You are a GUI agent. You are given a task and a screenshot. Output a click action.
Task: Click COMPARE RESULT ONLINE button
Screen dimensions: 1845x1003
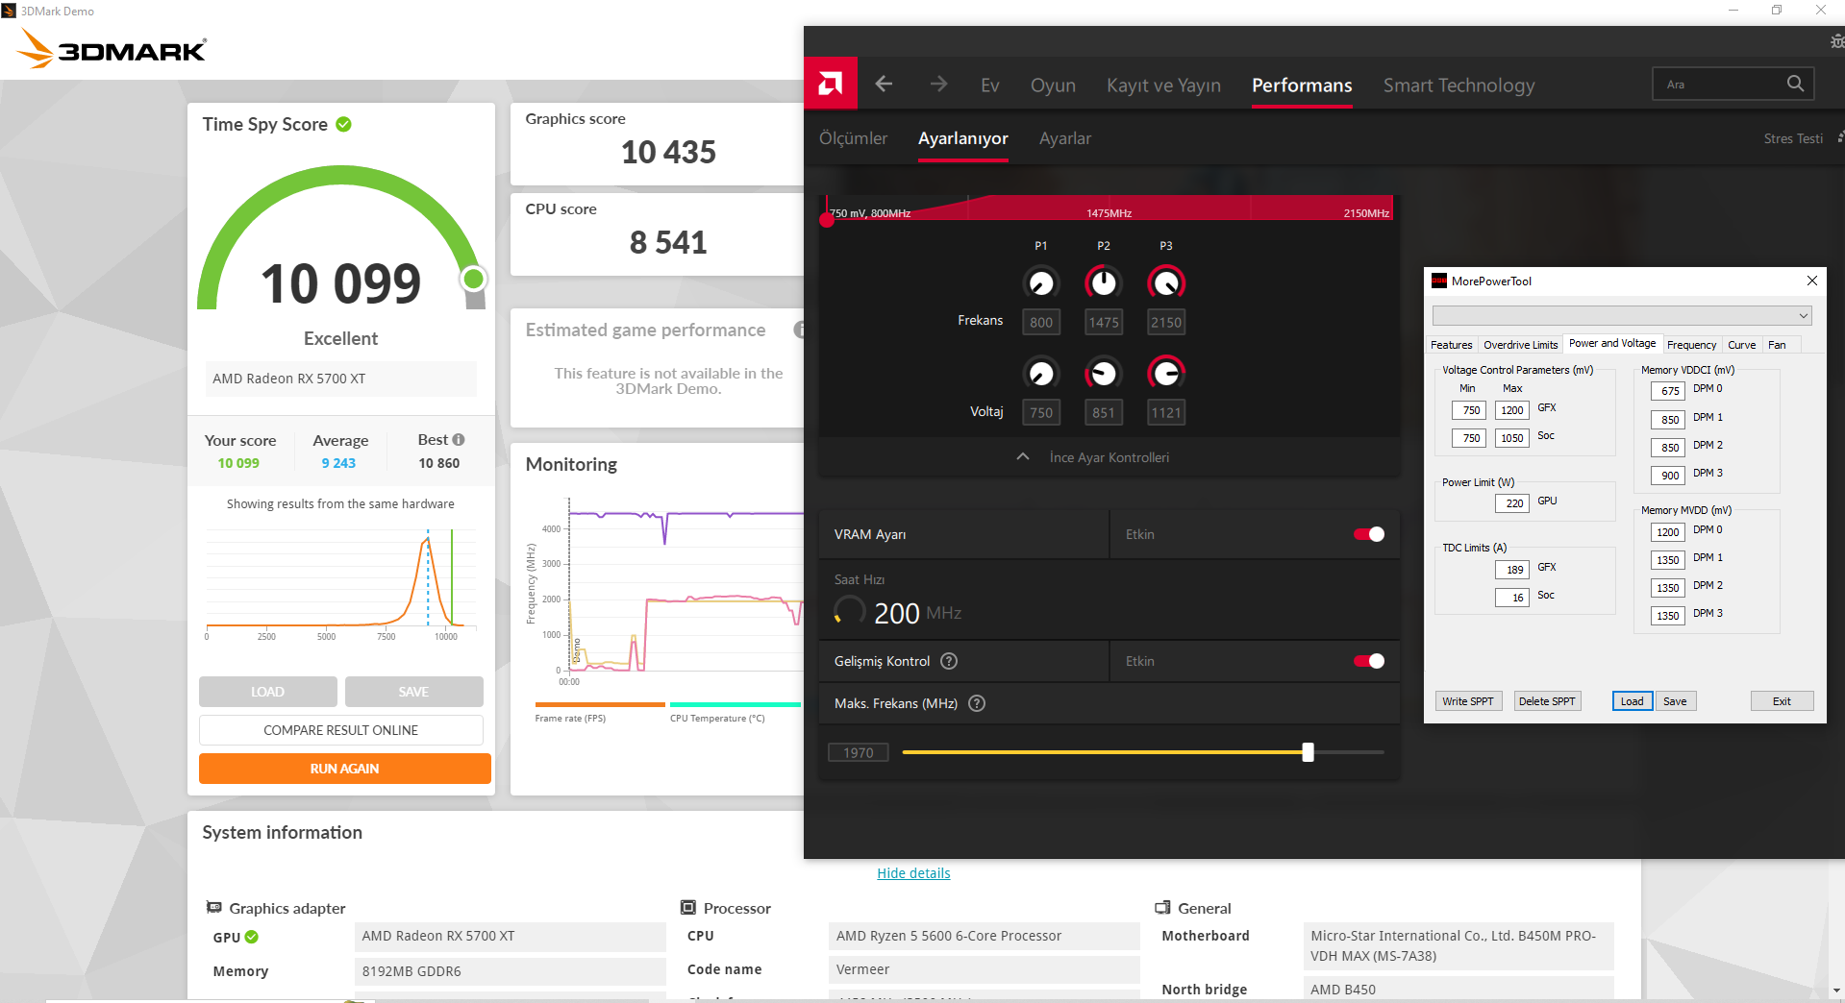340,730
